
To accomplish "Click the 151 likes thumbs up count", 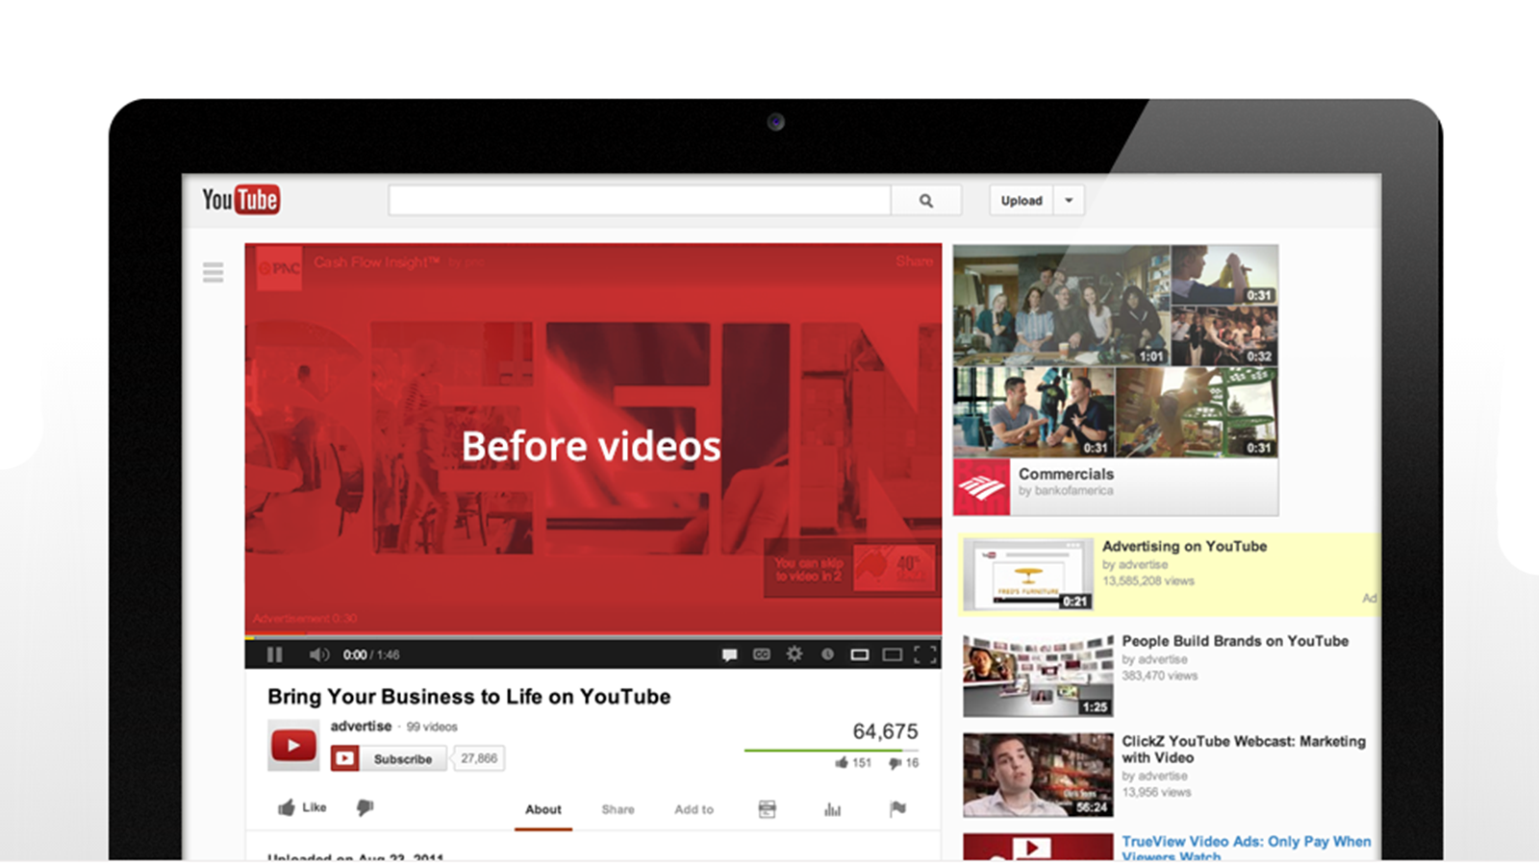I will [852, 762].
